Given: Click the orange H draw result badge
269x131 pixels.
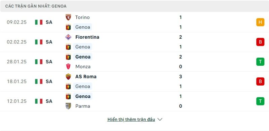Looking at the screenshot, I should 260,22.
